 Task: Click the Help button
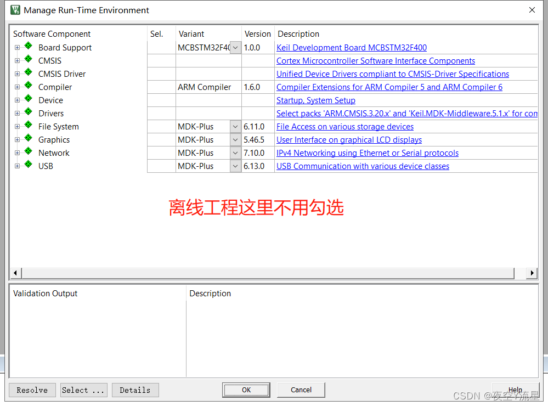pyautogui.click(x=515, y=390)
